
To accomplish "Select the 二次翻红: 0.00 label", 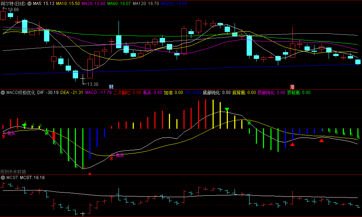I will tap(127, 93).
